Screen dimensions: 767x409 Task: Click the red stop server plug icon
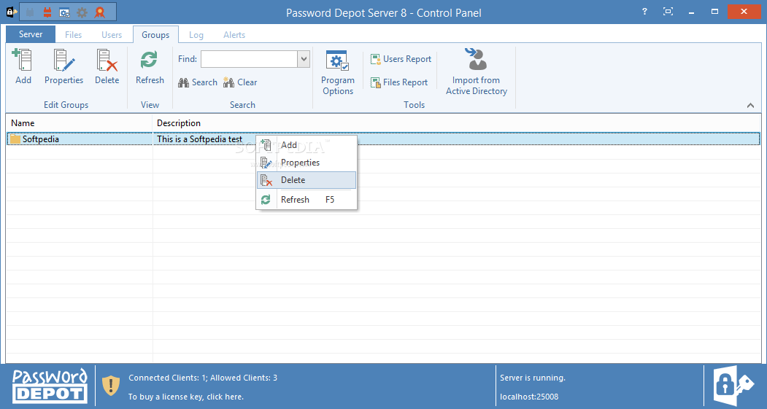[x=47, y=12]
